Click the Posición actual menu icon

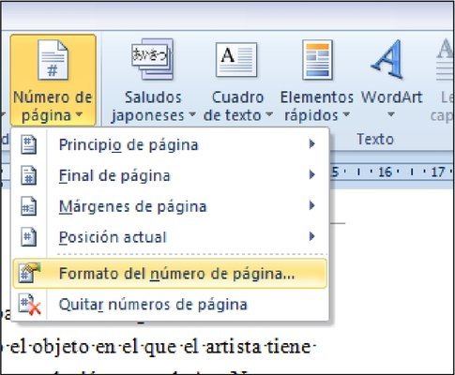(x=28, y=236)
